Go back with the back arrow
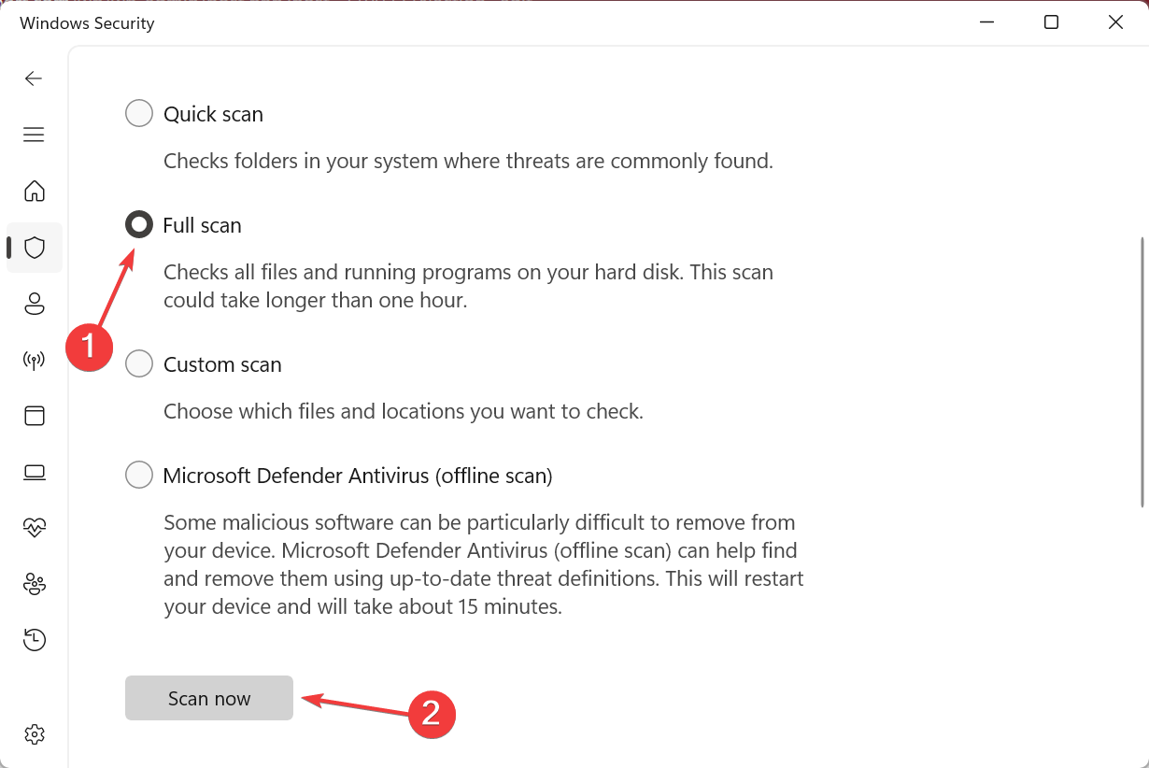This screenshot has height=768, width=1149. pos(34,78)
